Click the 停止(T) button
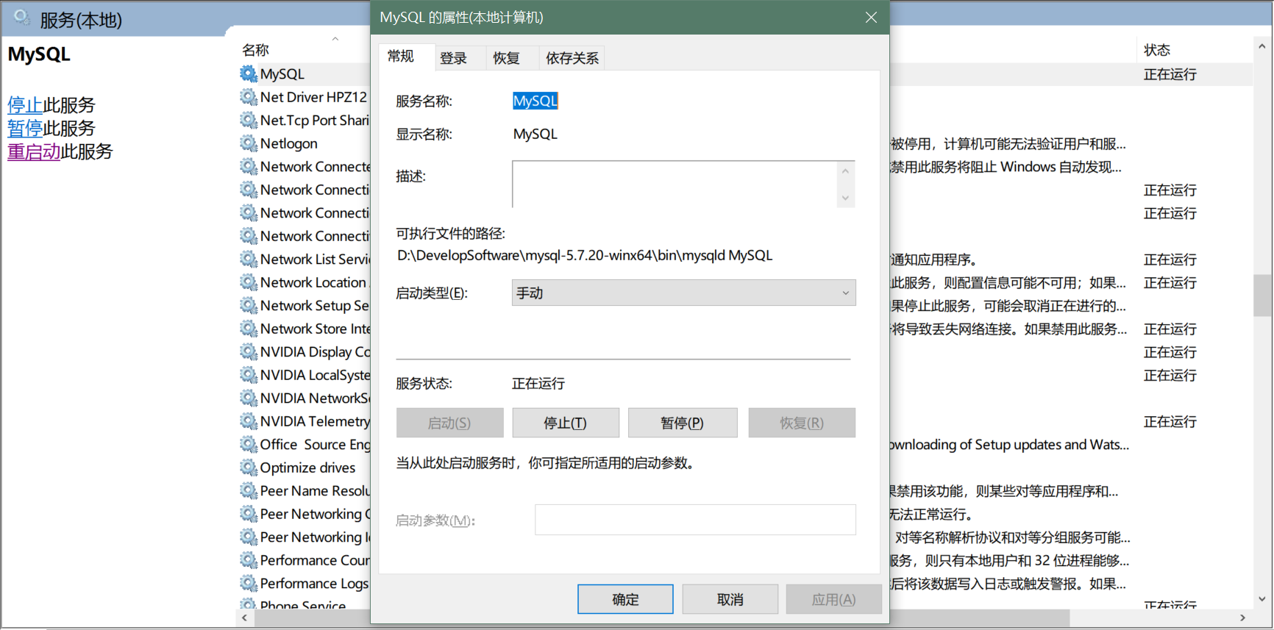 click(566, 423)
